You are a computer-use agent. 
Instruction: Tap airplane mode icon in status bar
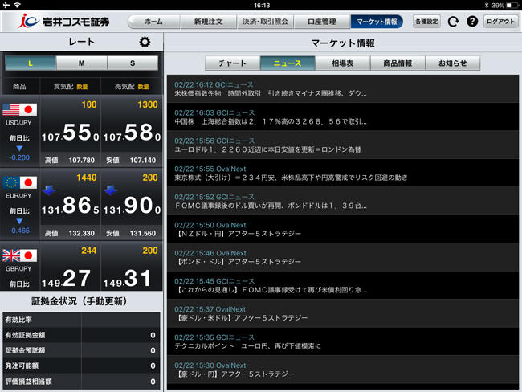[6, 5]
